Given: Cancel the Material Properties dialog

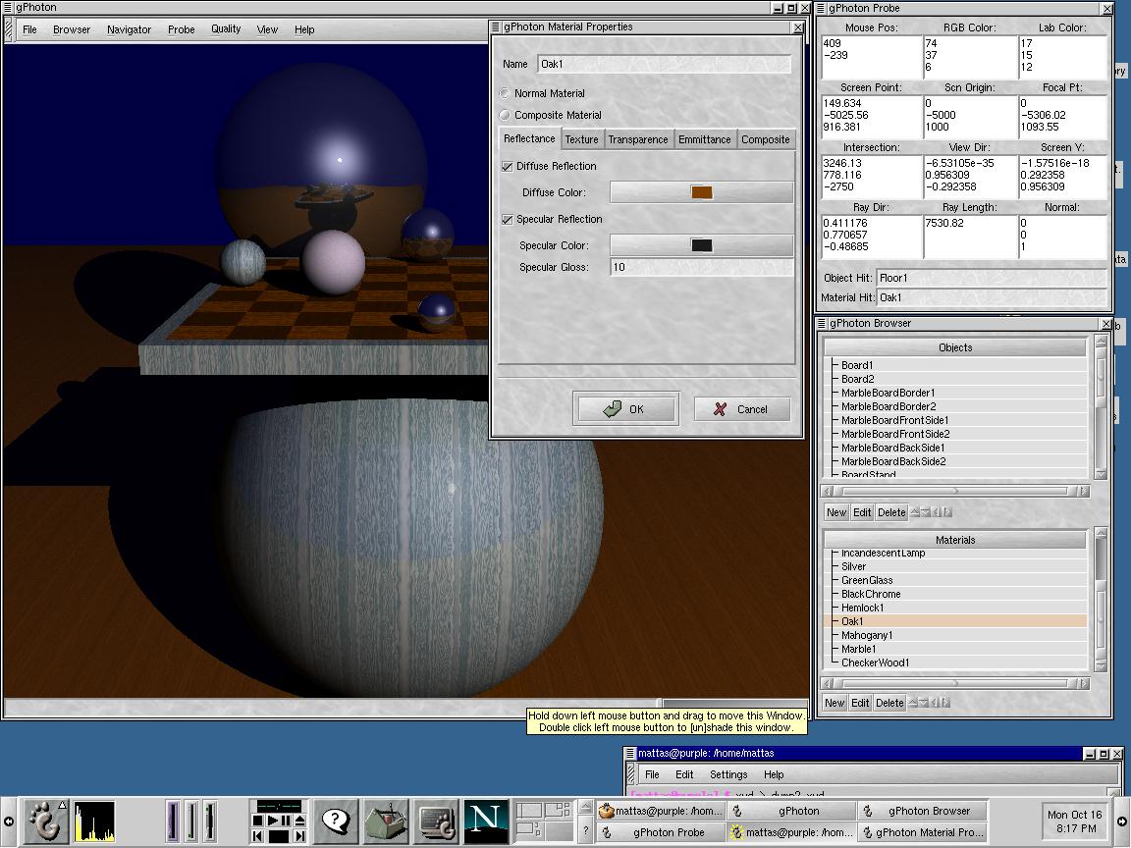Looking at the screenshot, I should [741, 409].
